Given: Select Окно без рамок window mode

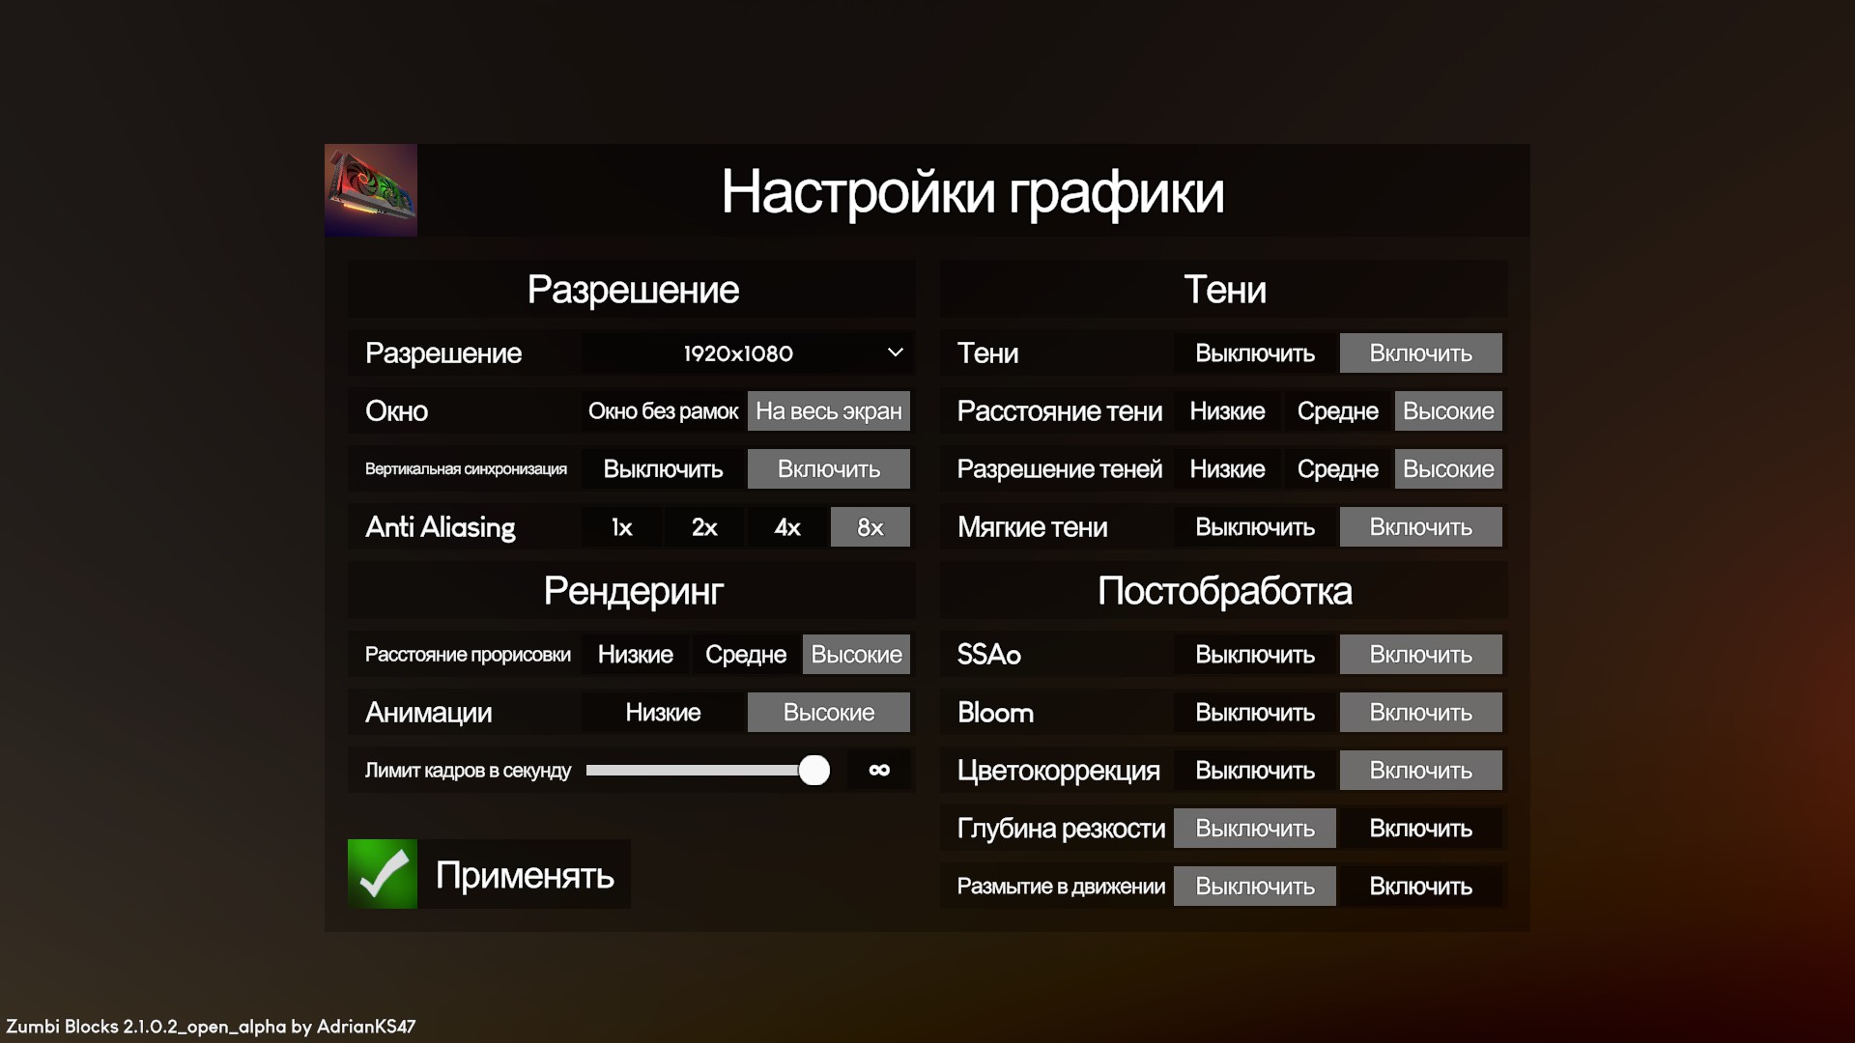Looking at the screenshot, I should (663, 411).
